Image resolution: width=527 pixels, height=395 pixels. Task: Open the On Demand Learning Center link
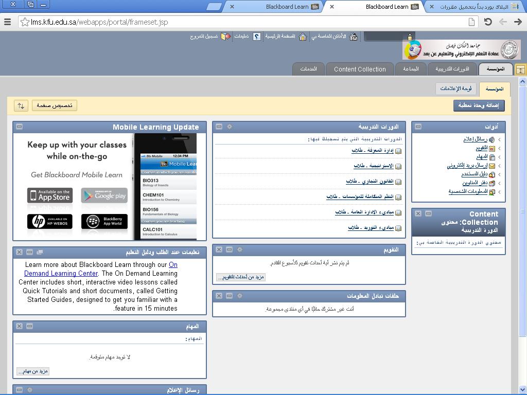(101, 269)
